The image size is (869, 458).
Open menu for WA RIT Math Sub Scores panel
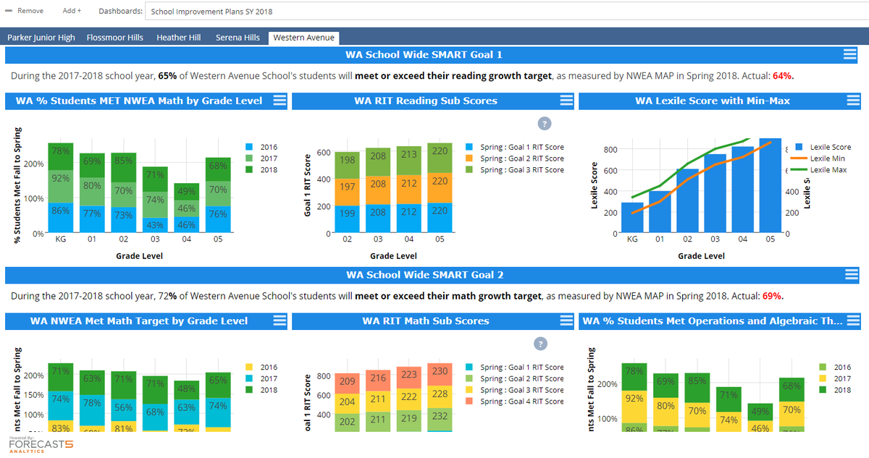(566, 321)
